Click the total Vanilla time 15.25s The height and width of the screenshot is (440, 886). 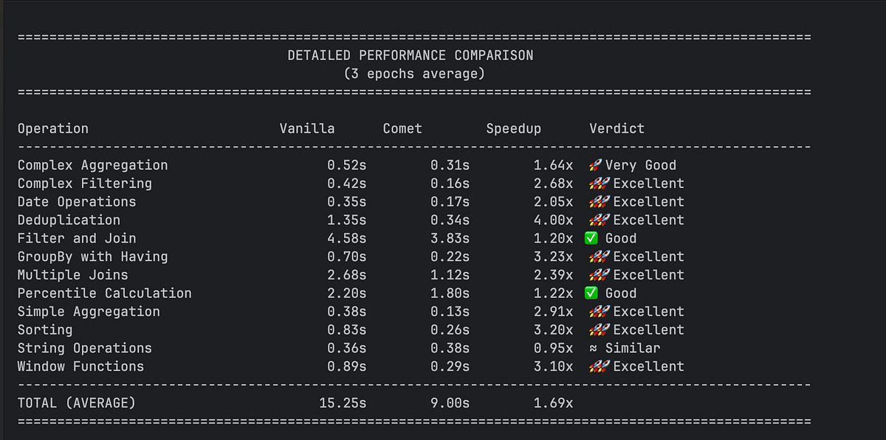pyautogui.click(x=343, y=403)
